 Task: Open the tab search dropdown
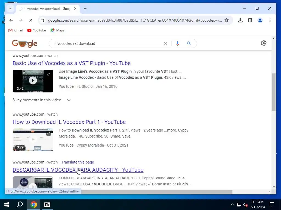point(10,8)
